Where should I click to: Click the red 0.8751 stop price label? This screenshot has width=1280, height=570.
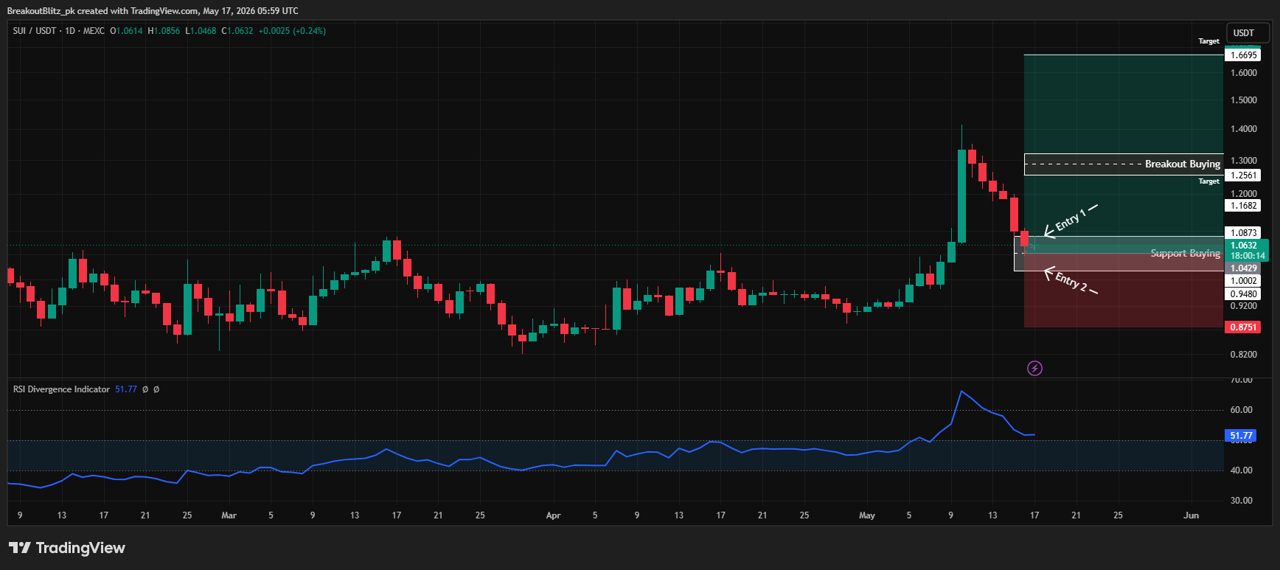[x=1244, y=327]
